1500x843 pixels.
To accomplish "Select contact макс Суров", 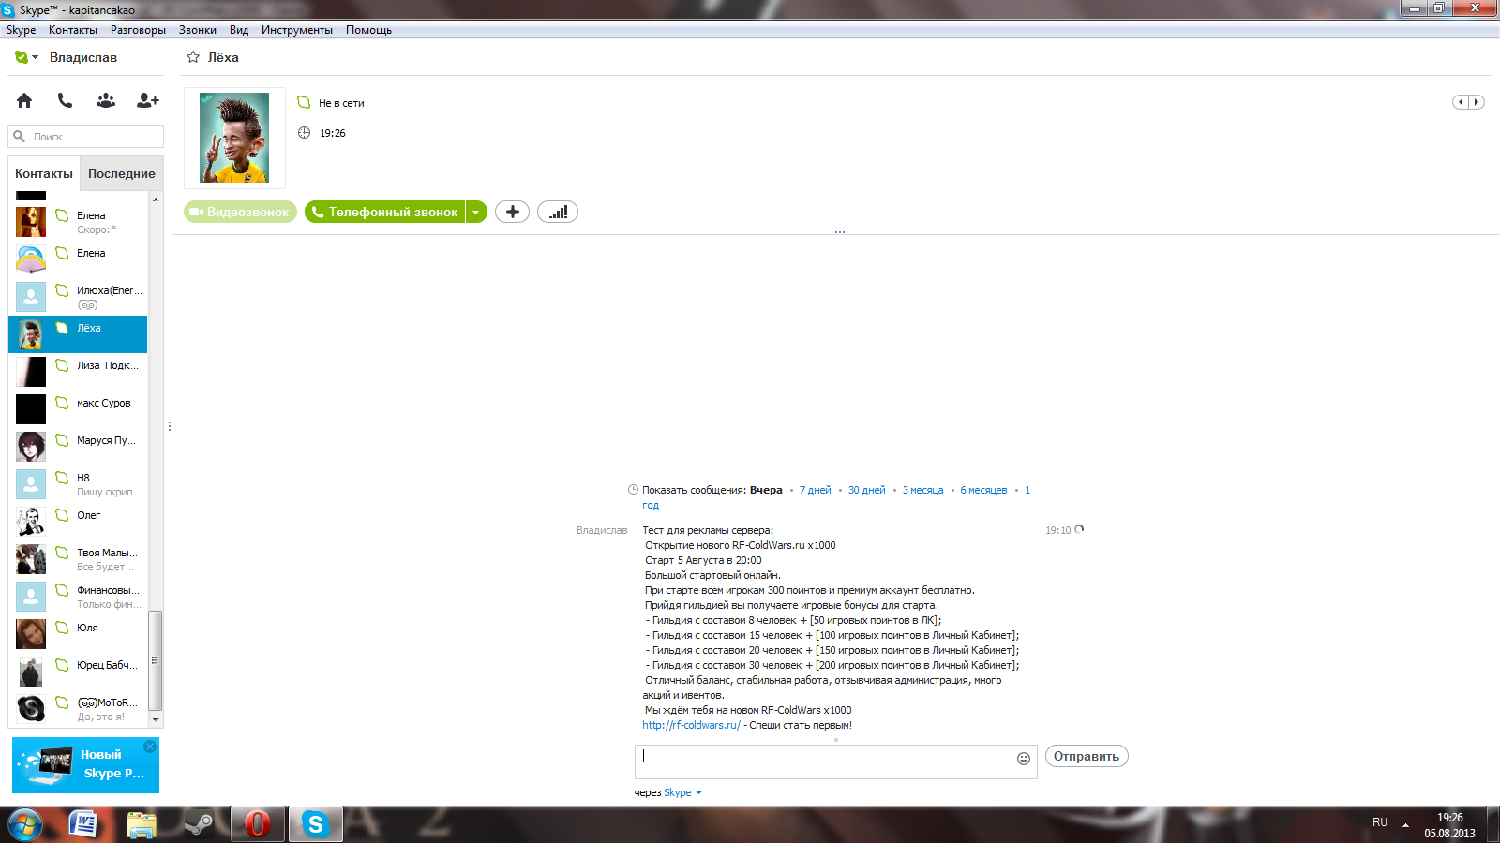I will tap(78, 409).
